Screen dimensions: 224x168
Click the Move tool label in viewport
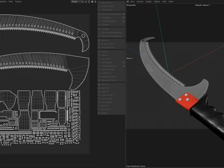(x=130, y=58)
